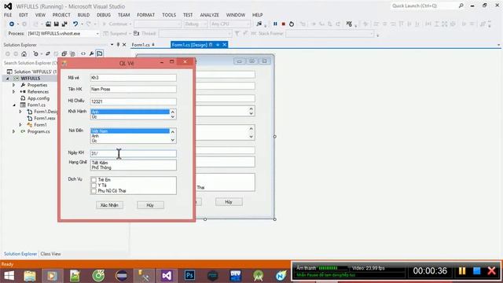Open the TOOLS menu
Image resolution: width=503 pixels, height=283 pixels.
click(169, 15)
